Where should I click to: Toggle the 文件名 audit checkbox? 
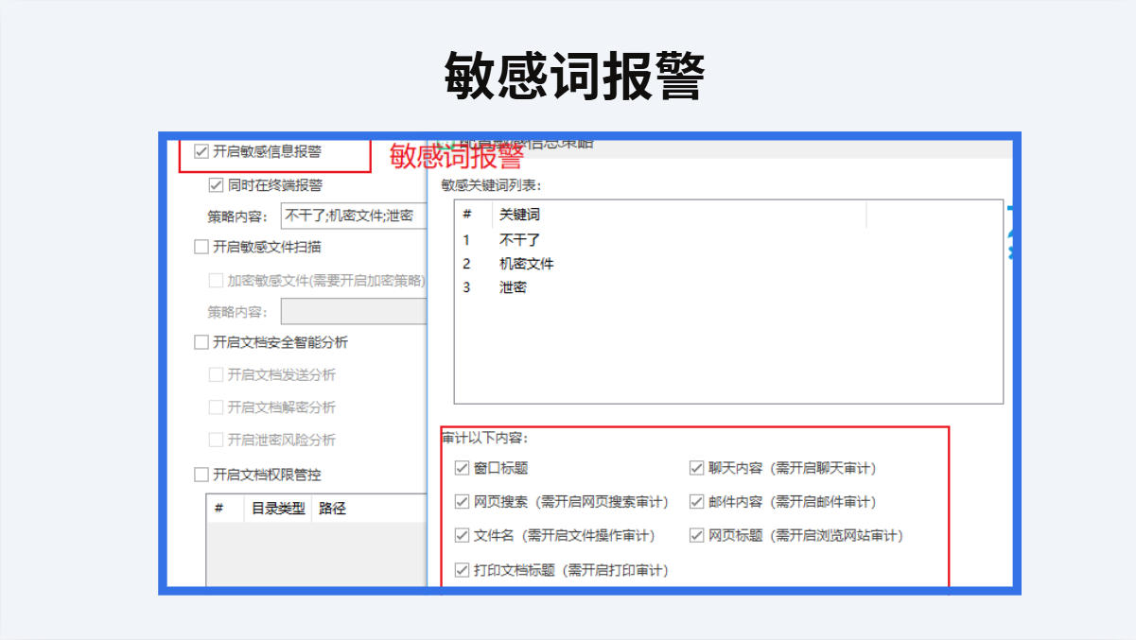(463, 536)
